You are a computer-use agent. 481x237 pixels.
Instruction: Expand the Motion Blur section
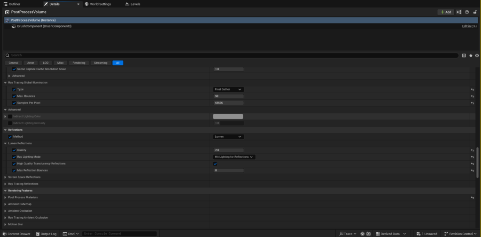pos(5,224)
